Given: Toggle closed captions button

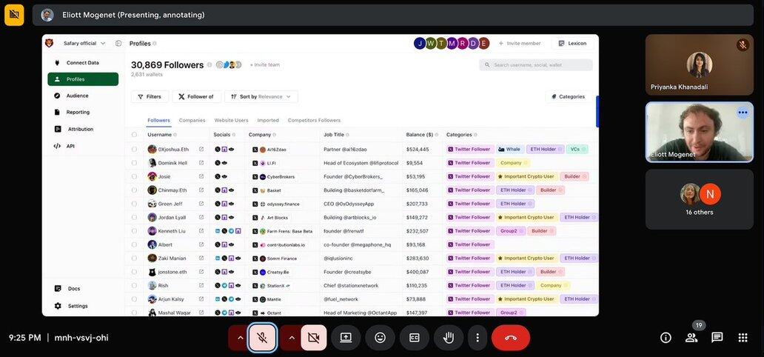Looking at the screenshot, I should (x=415, y=338).
